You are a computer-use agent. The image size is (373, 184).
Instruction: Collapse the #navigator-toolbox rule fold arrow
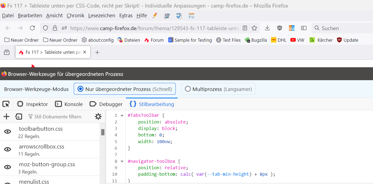[122, 161]
